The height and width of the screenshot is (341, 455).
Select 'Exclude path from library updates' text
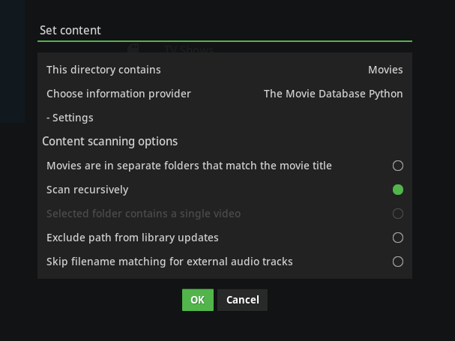(132, 238)
